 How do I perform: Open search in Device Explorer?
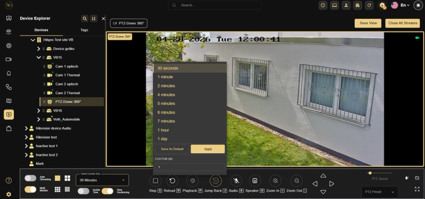[85, 19]
